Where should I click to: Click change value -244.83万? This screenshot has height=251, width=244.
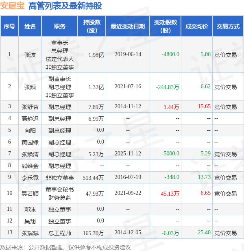coord(168,87)
